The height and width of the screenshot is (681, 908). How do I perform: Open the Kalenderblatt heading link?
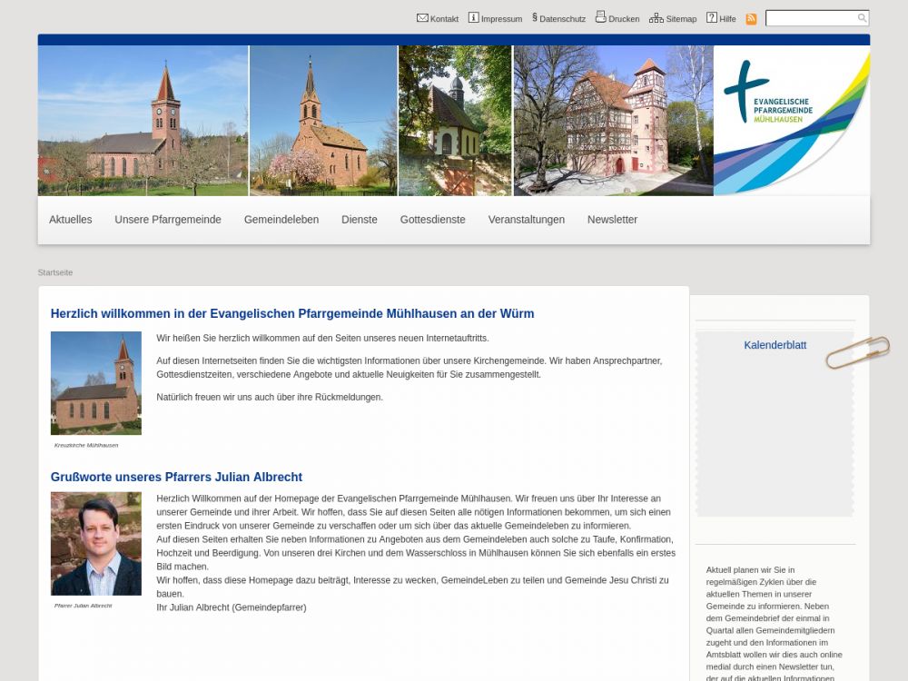tap(775, 345)
